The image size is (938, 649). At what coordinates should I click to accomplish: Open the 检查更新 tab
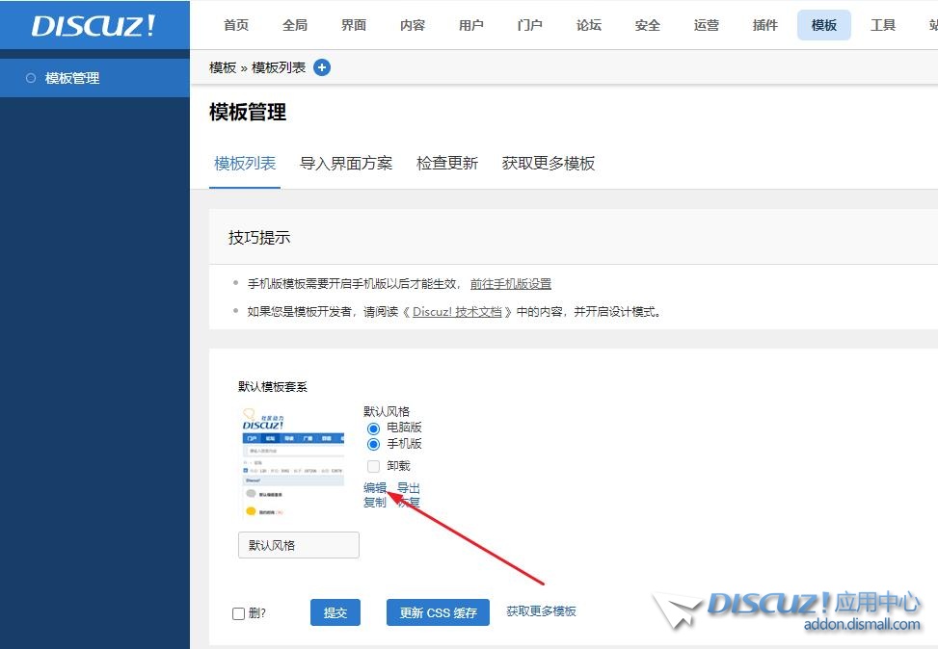coord(447,164)
